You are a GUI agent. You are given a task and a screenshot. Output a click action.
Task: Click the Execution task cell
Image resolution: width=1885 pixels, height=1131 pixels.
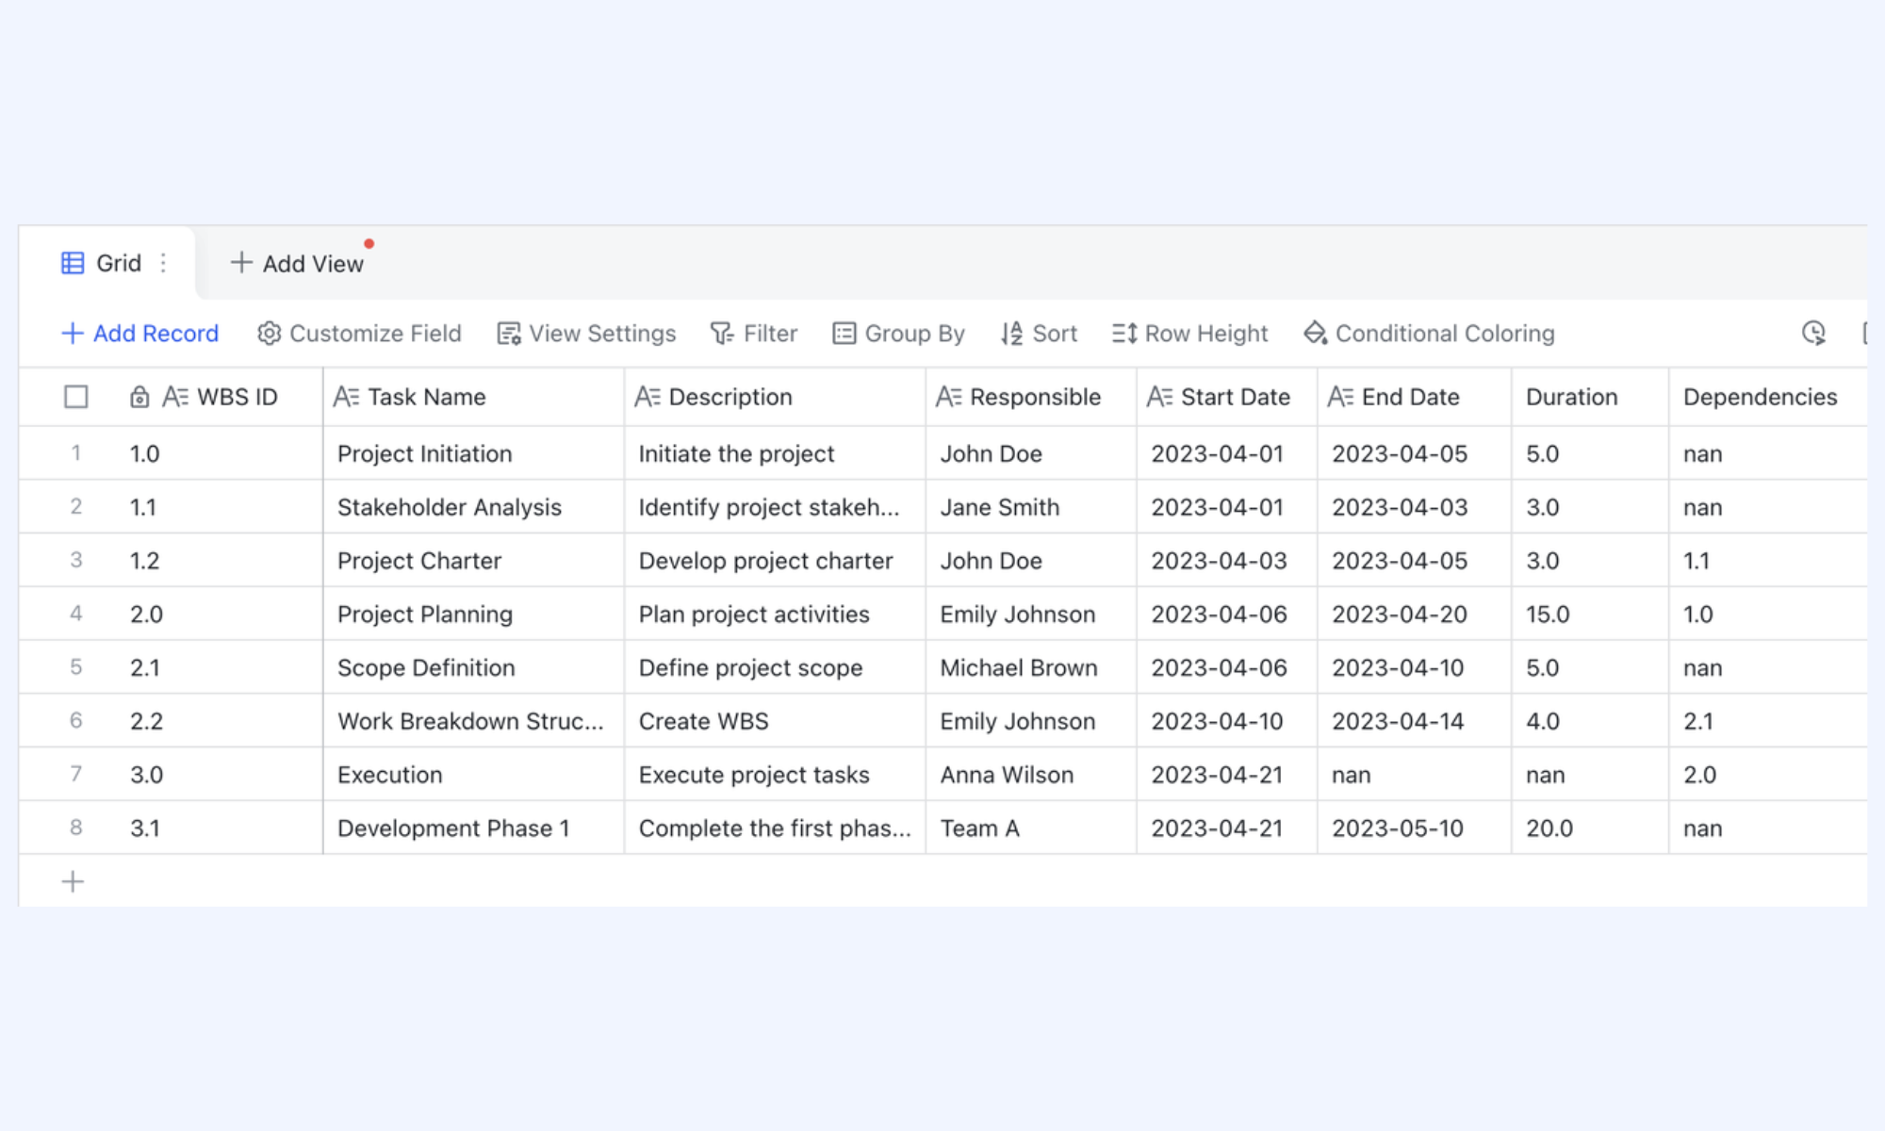coord(473,775)
